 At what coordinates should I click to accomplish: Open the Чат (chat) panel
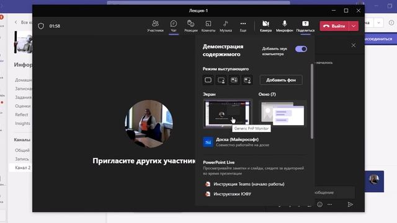[x=174, y=26]
